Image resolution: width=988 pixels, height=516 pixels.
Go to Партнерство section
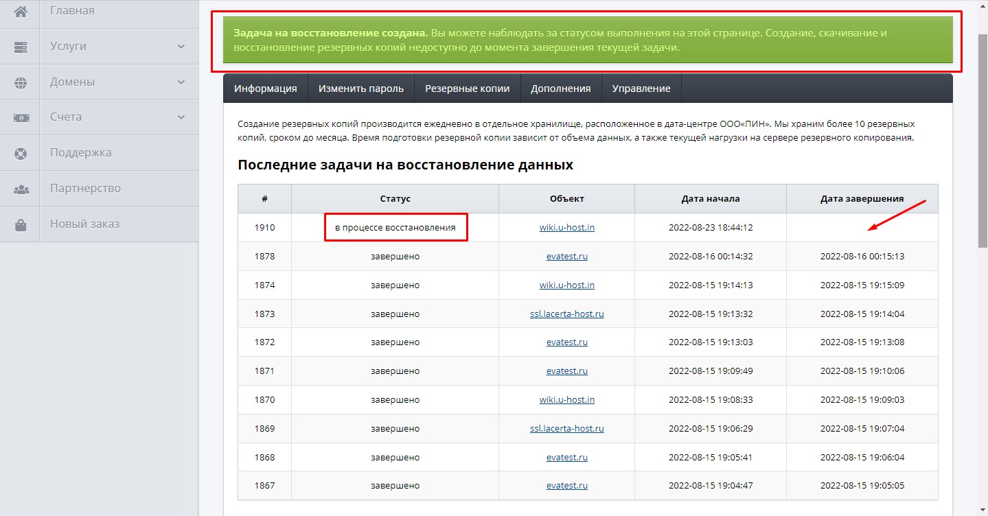[x=99, y=189]
